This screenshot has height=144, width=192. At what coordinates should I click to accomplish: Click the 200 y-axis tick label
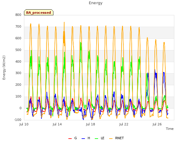tap(18, 85)
